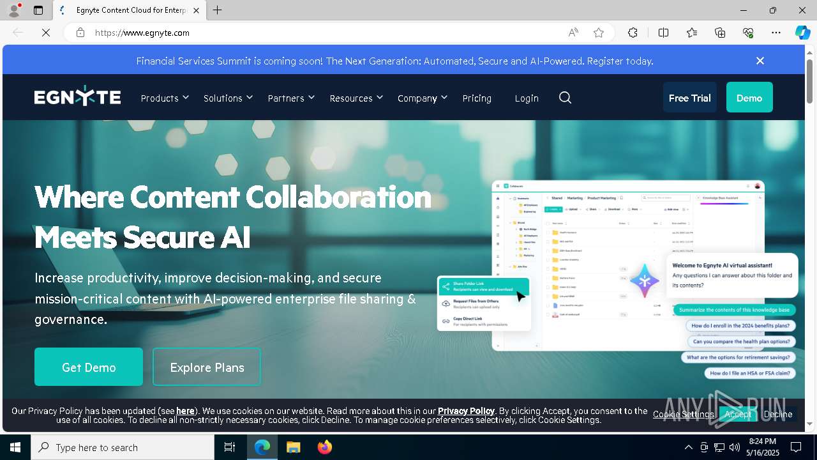This screenshot has height=460, width=817.
Task: Open browser Extensions icon
Action: coord(633,33)
